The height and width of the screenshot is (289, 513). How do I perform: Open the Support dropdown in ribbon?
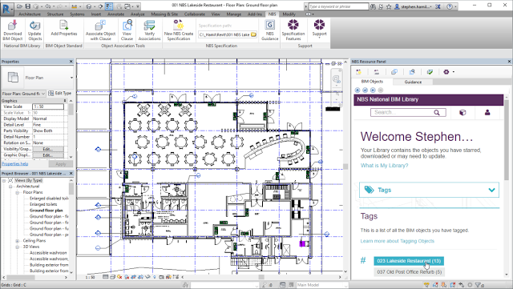tap(319, 30)
